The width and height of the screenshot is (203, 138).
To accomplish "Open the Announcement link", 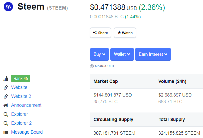I will (26, 105).
